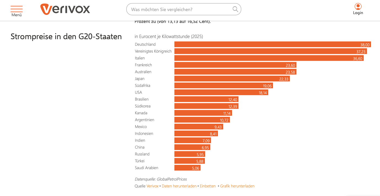Click the search magnifier icon
380x196 pixels.
click(x=235, y=9)
